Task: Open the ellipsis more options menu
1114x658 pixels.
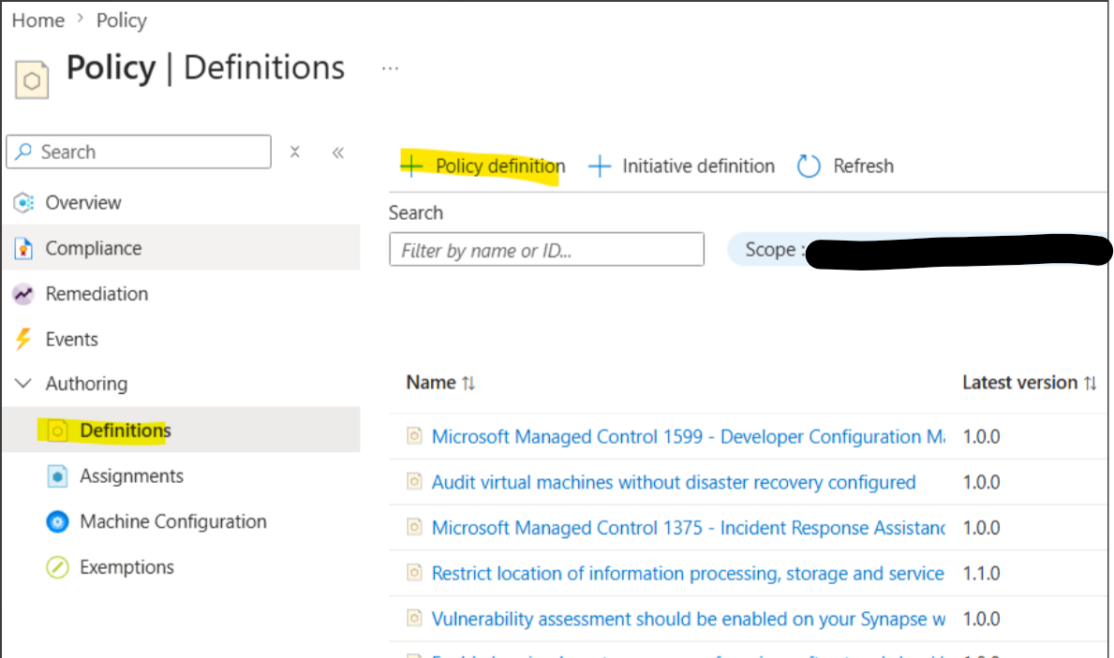Action: point(390,69)
